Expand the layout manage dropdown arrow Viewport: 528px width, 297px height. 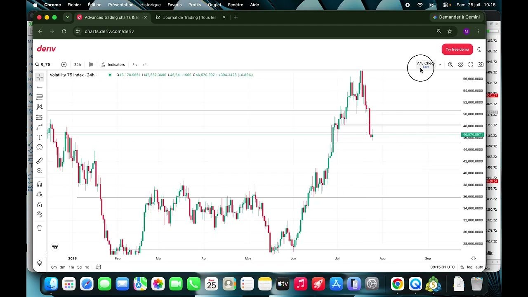[x=440, y=64]
